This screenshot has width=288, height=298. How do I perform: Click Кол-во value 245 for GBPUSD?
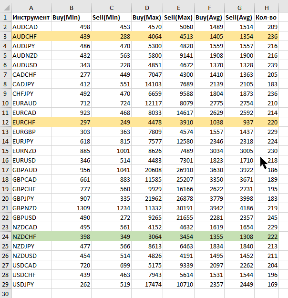coord(267,217)
